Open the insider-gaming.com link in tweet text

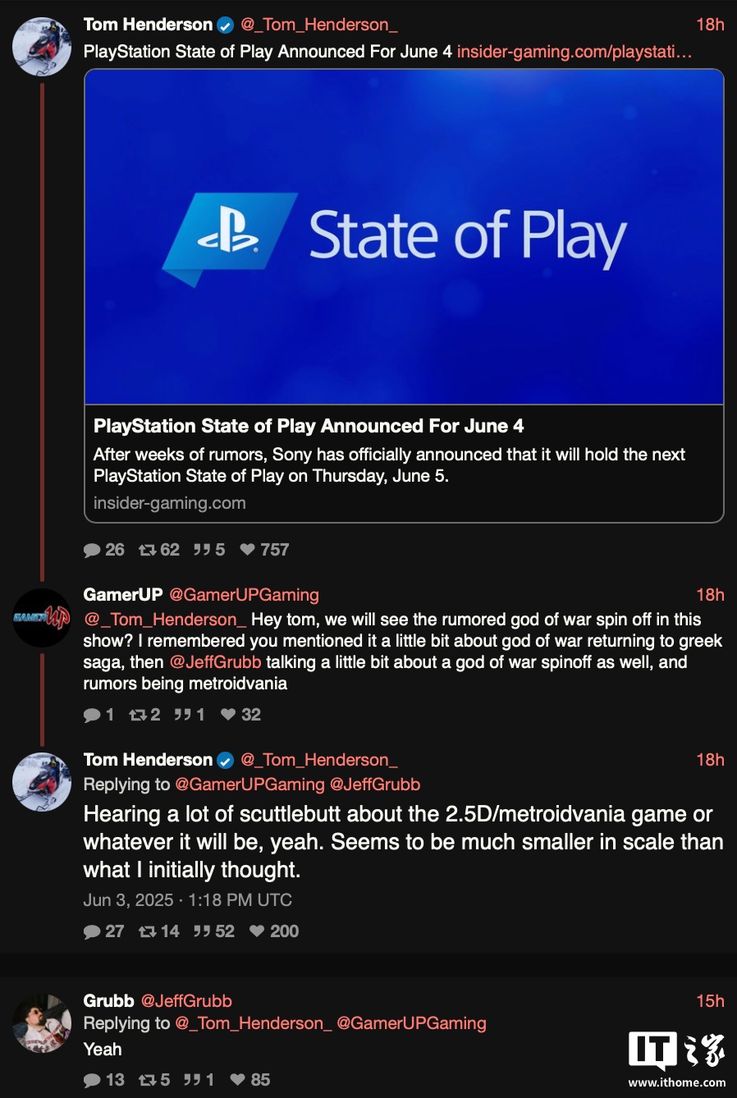coord(574,52)
